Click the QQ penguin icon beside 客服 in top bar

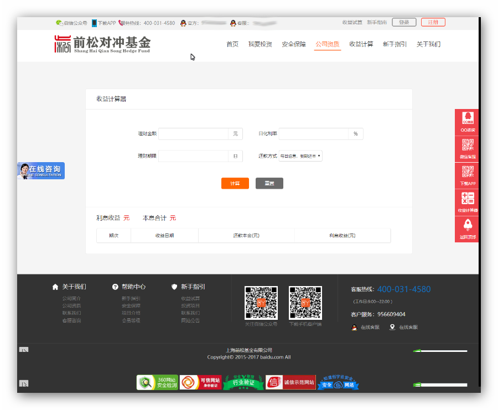233,23
